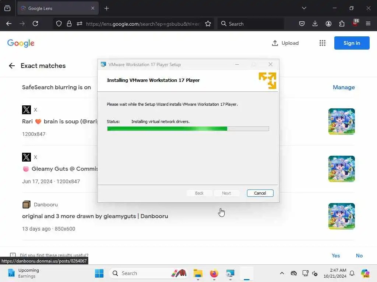Open the notifications bell icon
The height and width of the screenshot is (282, 377).
pyautogui.click(x=352, y=273)
